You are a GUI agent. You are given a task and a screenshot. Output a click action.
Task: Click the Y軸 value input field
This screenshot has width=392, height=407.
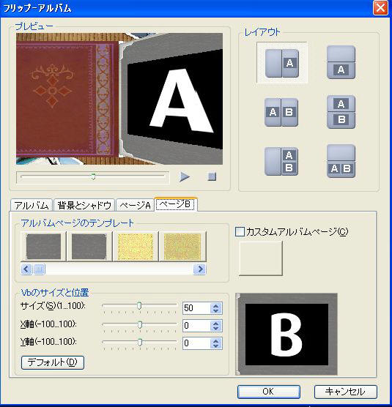(196, 343)
